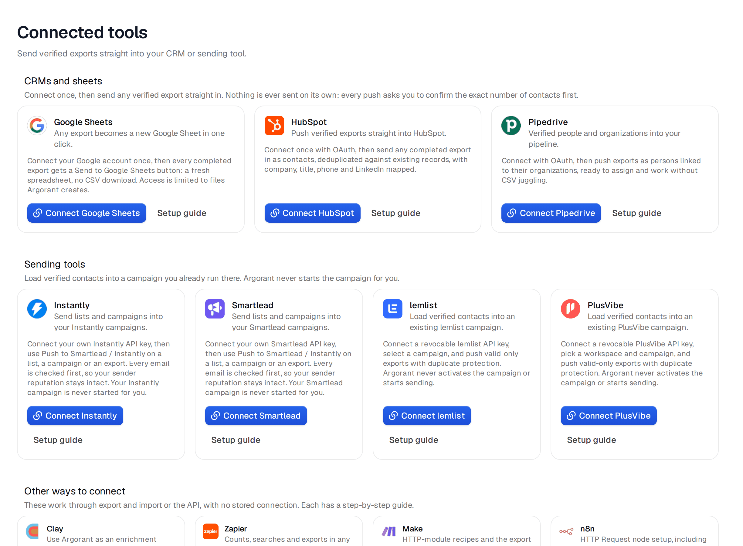The height and width of the screenshot is (546, 743).
Task: Click the HubSpot card title
Action: [x=309, y=122]
